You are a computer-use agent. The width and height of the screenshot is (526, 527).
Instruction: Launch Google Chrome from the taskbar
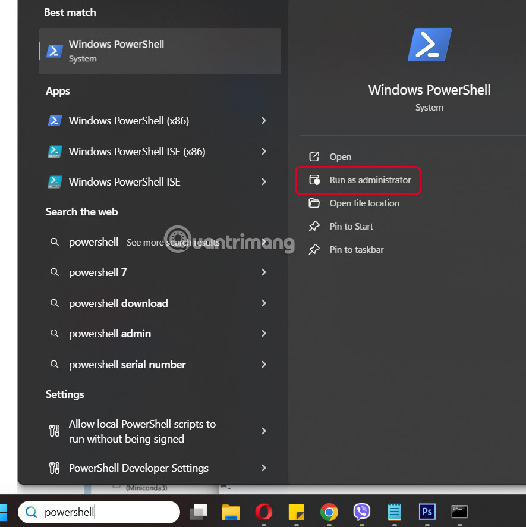tap(329, 512)
